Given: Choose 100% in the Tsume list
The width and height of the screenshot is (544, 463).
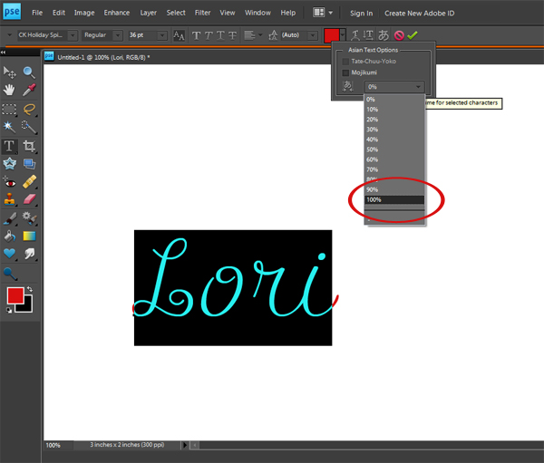Looking at the screenshot, I should [x=394, y=199].
